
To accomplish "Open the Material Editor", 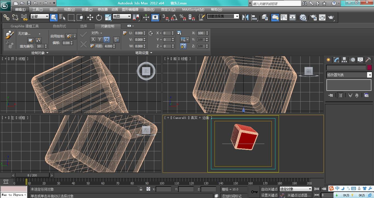I will click(x=303, y=17).
